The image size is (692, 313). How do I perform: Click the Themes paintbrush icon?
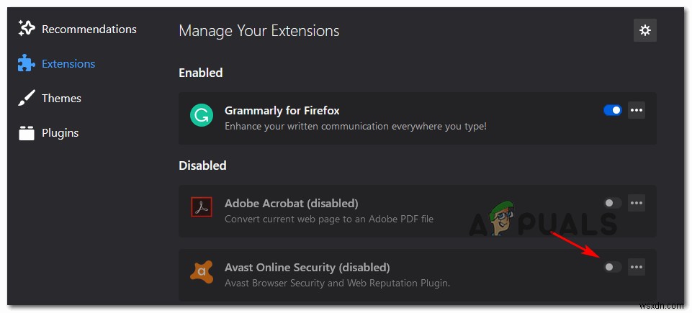tap(27, 99)
